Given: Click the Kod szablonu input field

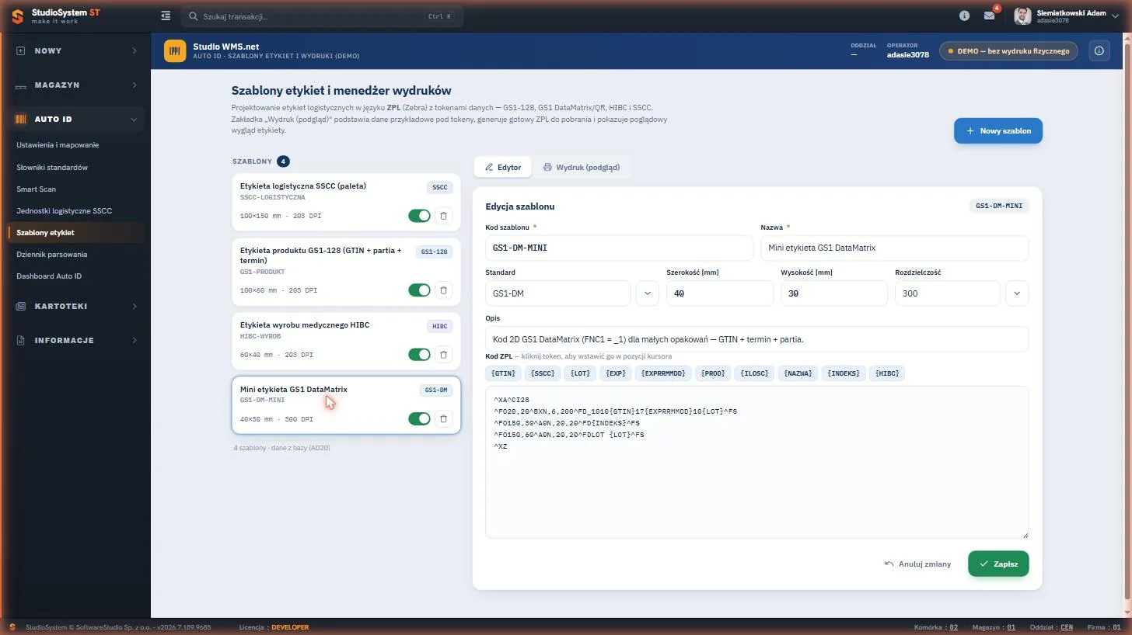Looking at the screenshot, I should (x=620, y=248).
